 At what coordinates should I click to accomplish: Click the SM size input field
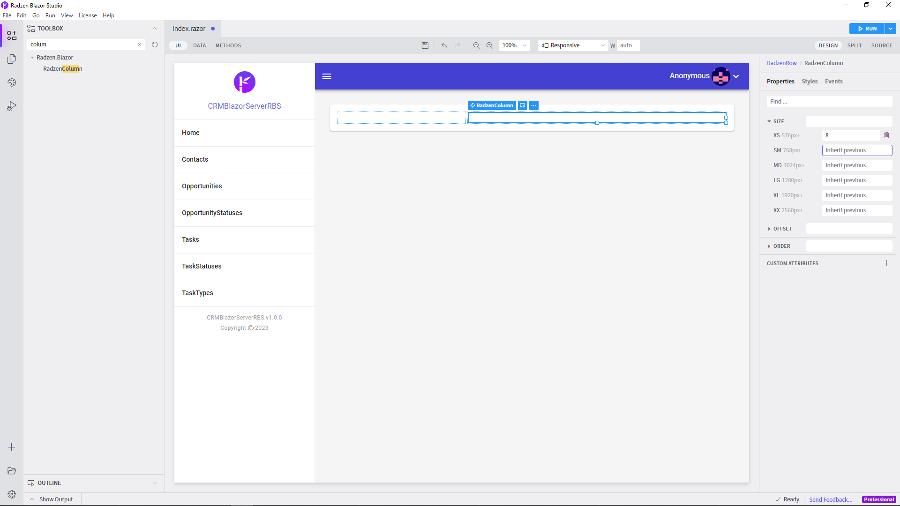tap(857, 150)
